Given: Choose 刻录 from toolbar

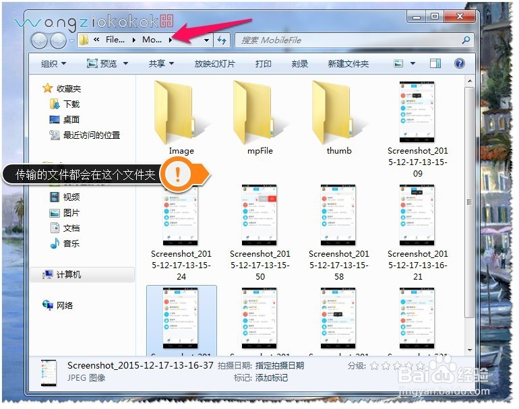Looking at the screenshot, I should coord(299,63).
